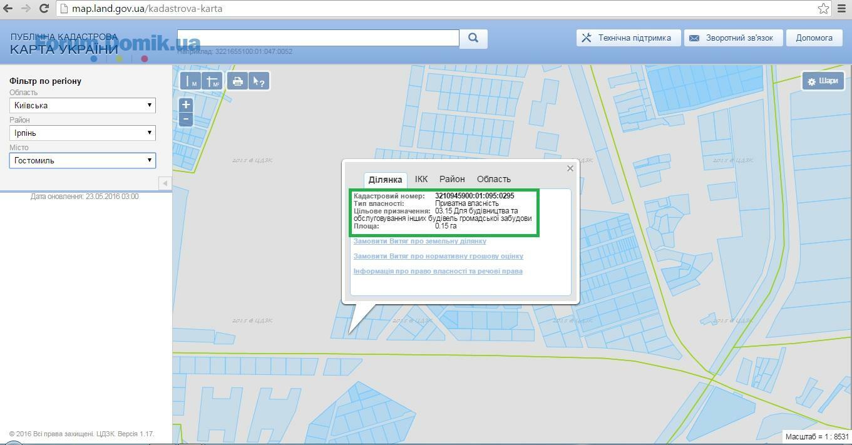Image resolution: width=852 pixels, height=445 pixels.
Task: Print the map with the printer icon
Action: pyautogui.click(x=237, y=81)
